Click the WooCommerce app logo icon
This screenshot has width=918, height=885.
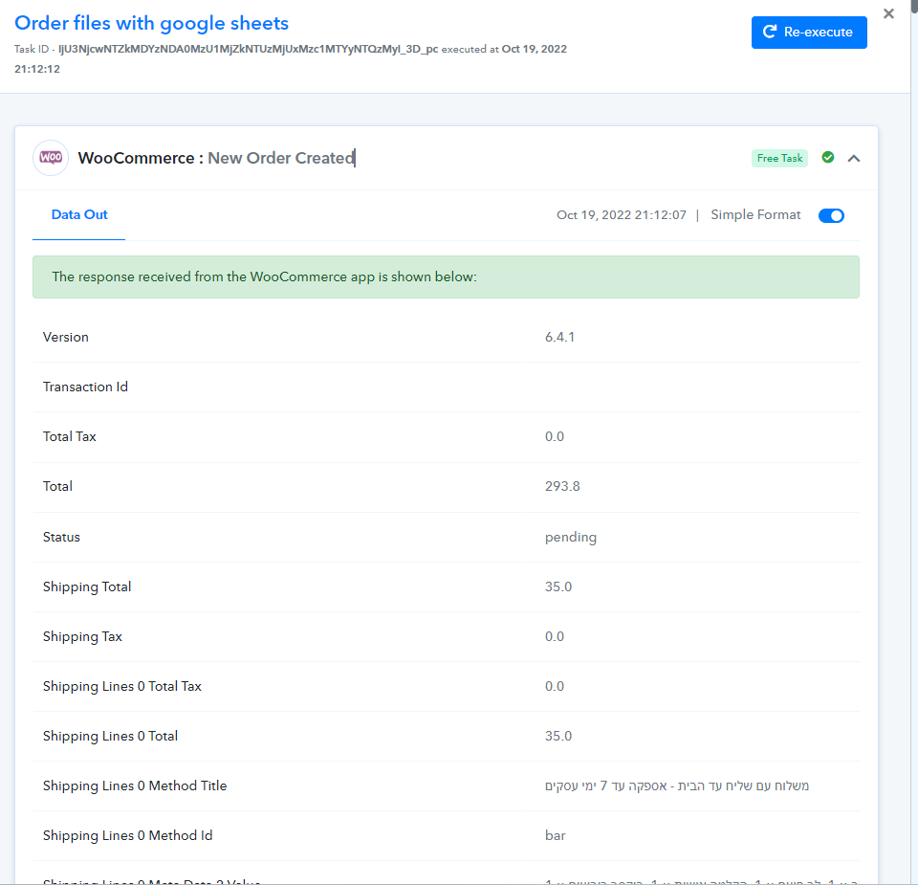point(51,158)
